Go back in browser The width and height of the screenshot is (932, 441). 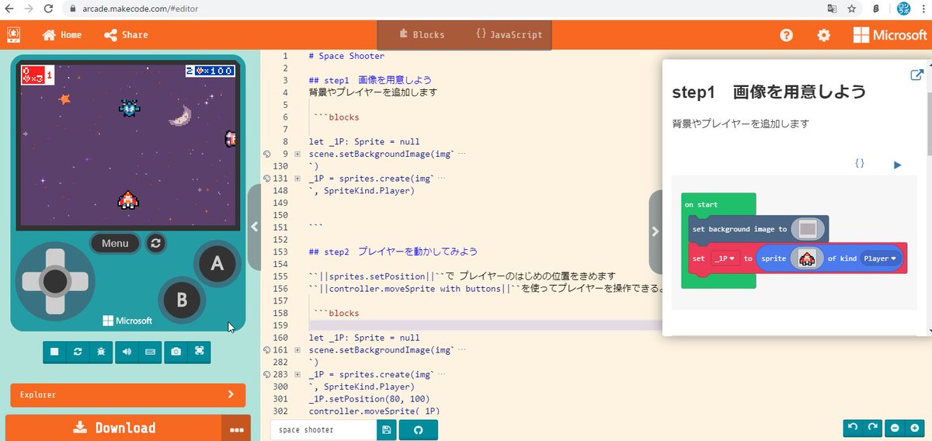(x=9, y=9)
